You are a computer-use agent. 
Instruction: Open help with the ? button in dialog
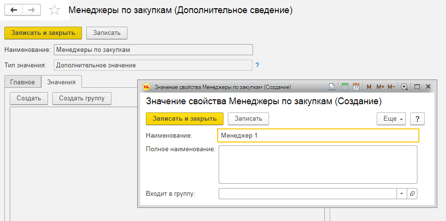pos(417,119)
